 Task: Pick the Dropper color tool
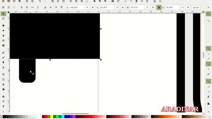tap(3, 84)
